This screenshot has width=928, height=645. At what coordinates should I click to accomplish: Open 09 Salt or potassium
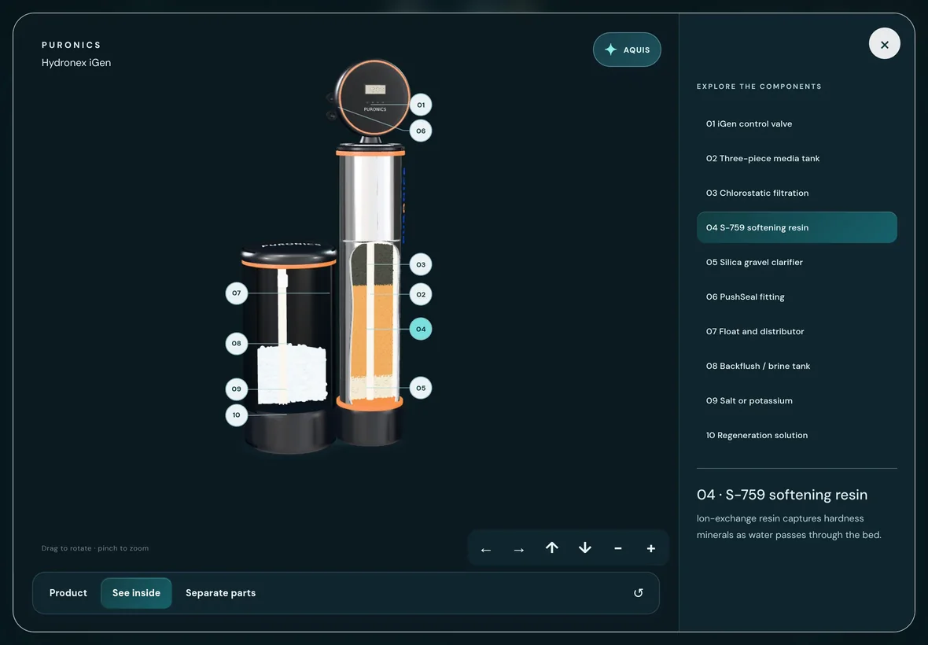[x=797, y=400]
